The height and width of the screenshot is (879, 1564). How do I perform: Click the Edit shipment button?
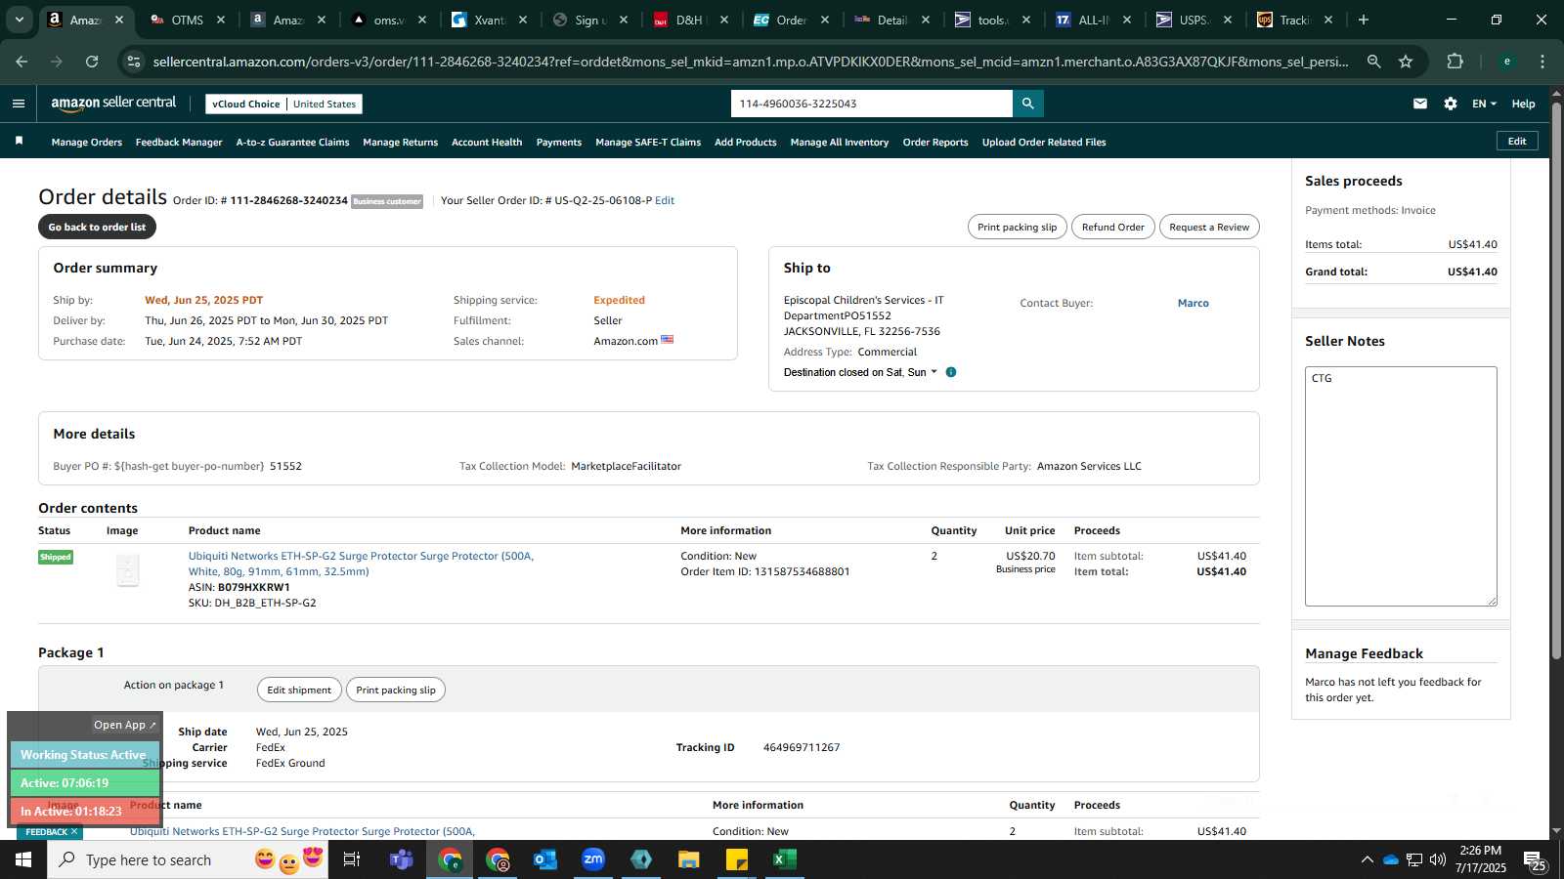(x=299, y=690)
